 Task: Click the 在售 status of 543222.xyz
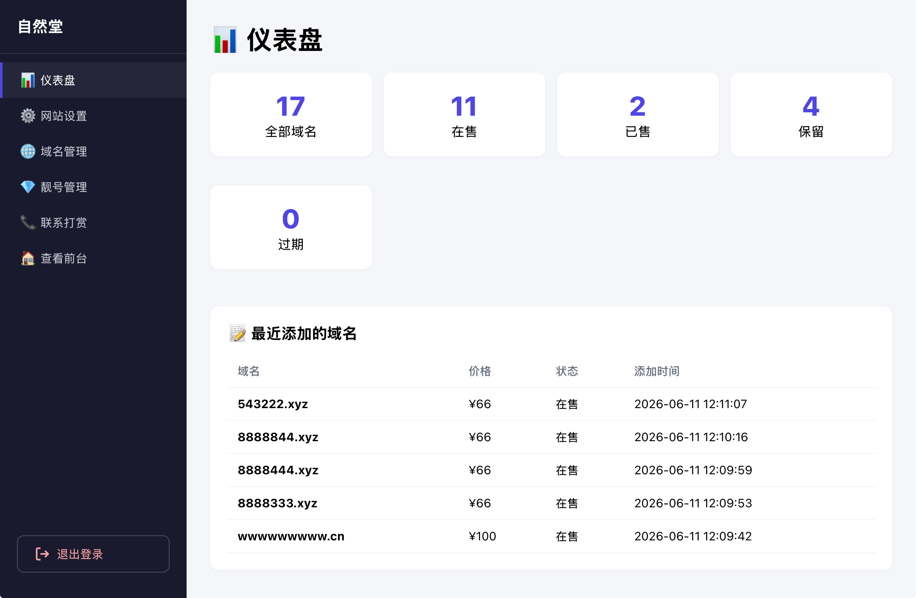click(567, 404)
